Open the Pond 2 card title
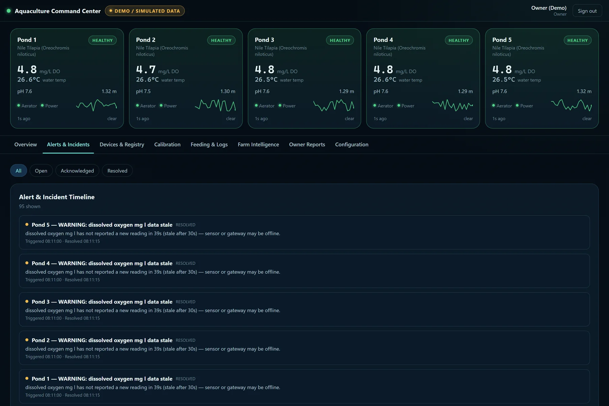Screen dimensions: 609x406 coord(145,40)
